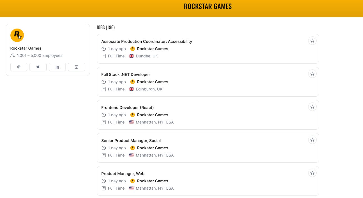Open Product Manager, Web job posting
This screenshot has width=363, height=198.
pyautogui.click(x=123, y=174)
